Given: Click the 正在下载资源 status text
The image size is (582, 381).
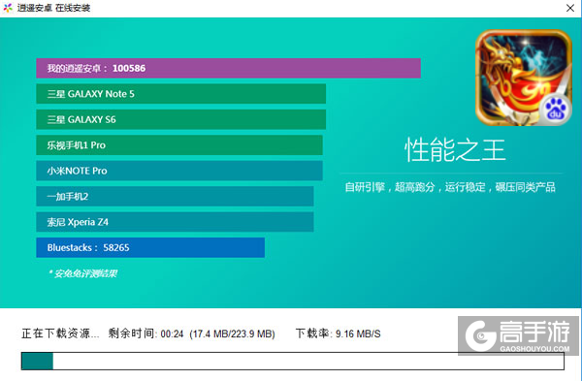Looking at the screenshot, I should pyautogui.click(x=60, y=333).
